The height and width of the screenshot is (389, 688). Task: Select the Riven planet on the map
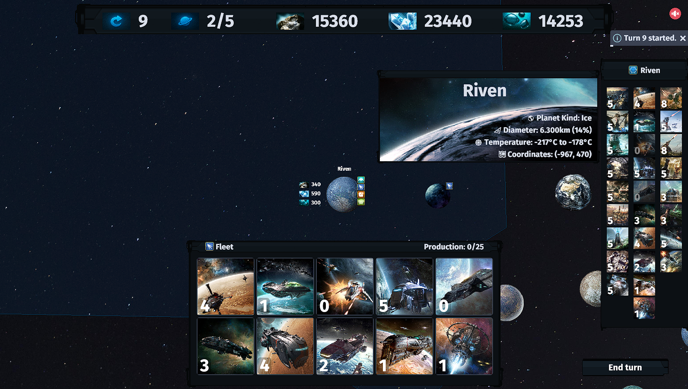pyautogui.click(x=343, y=194)
